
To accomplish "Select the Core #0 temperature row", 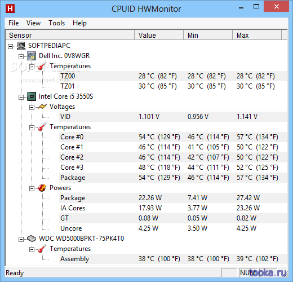I will 173,137.
